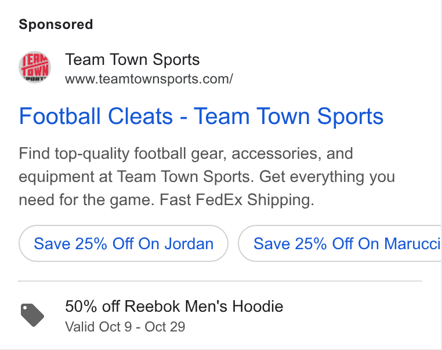Click the word Jordan in the first chip
Image resolution: width=442 pixels, height=350 pixels.
coord(189,243)
